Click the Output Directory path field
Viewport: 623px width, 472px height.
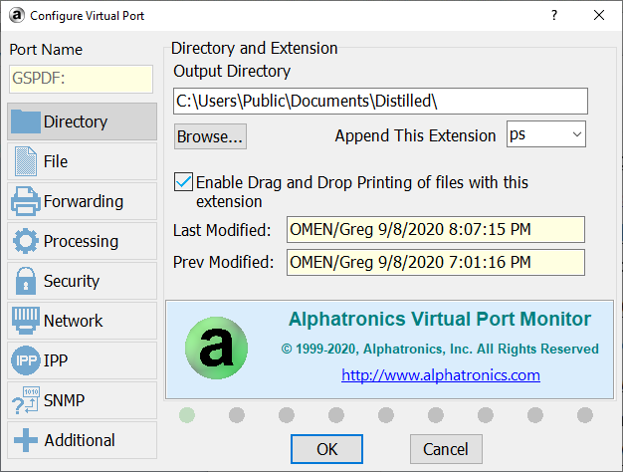point(380,101)
